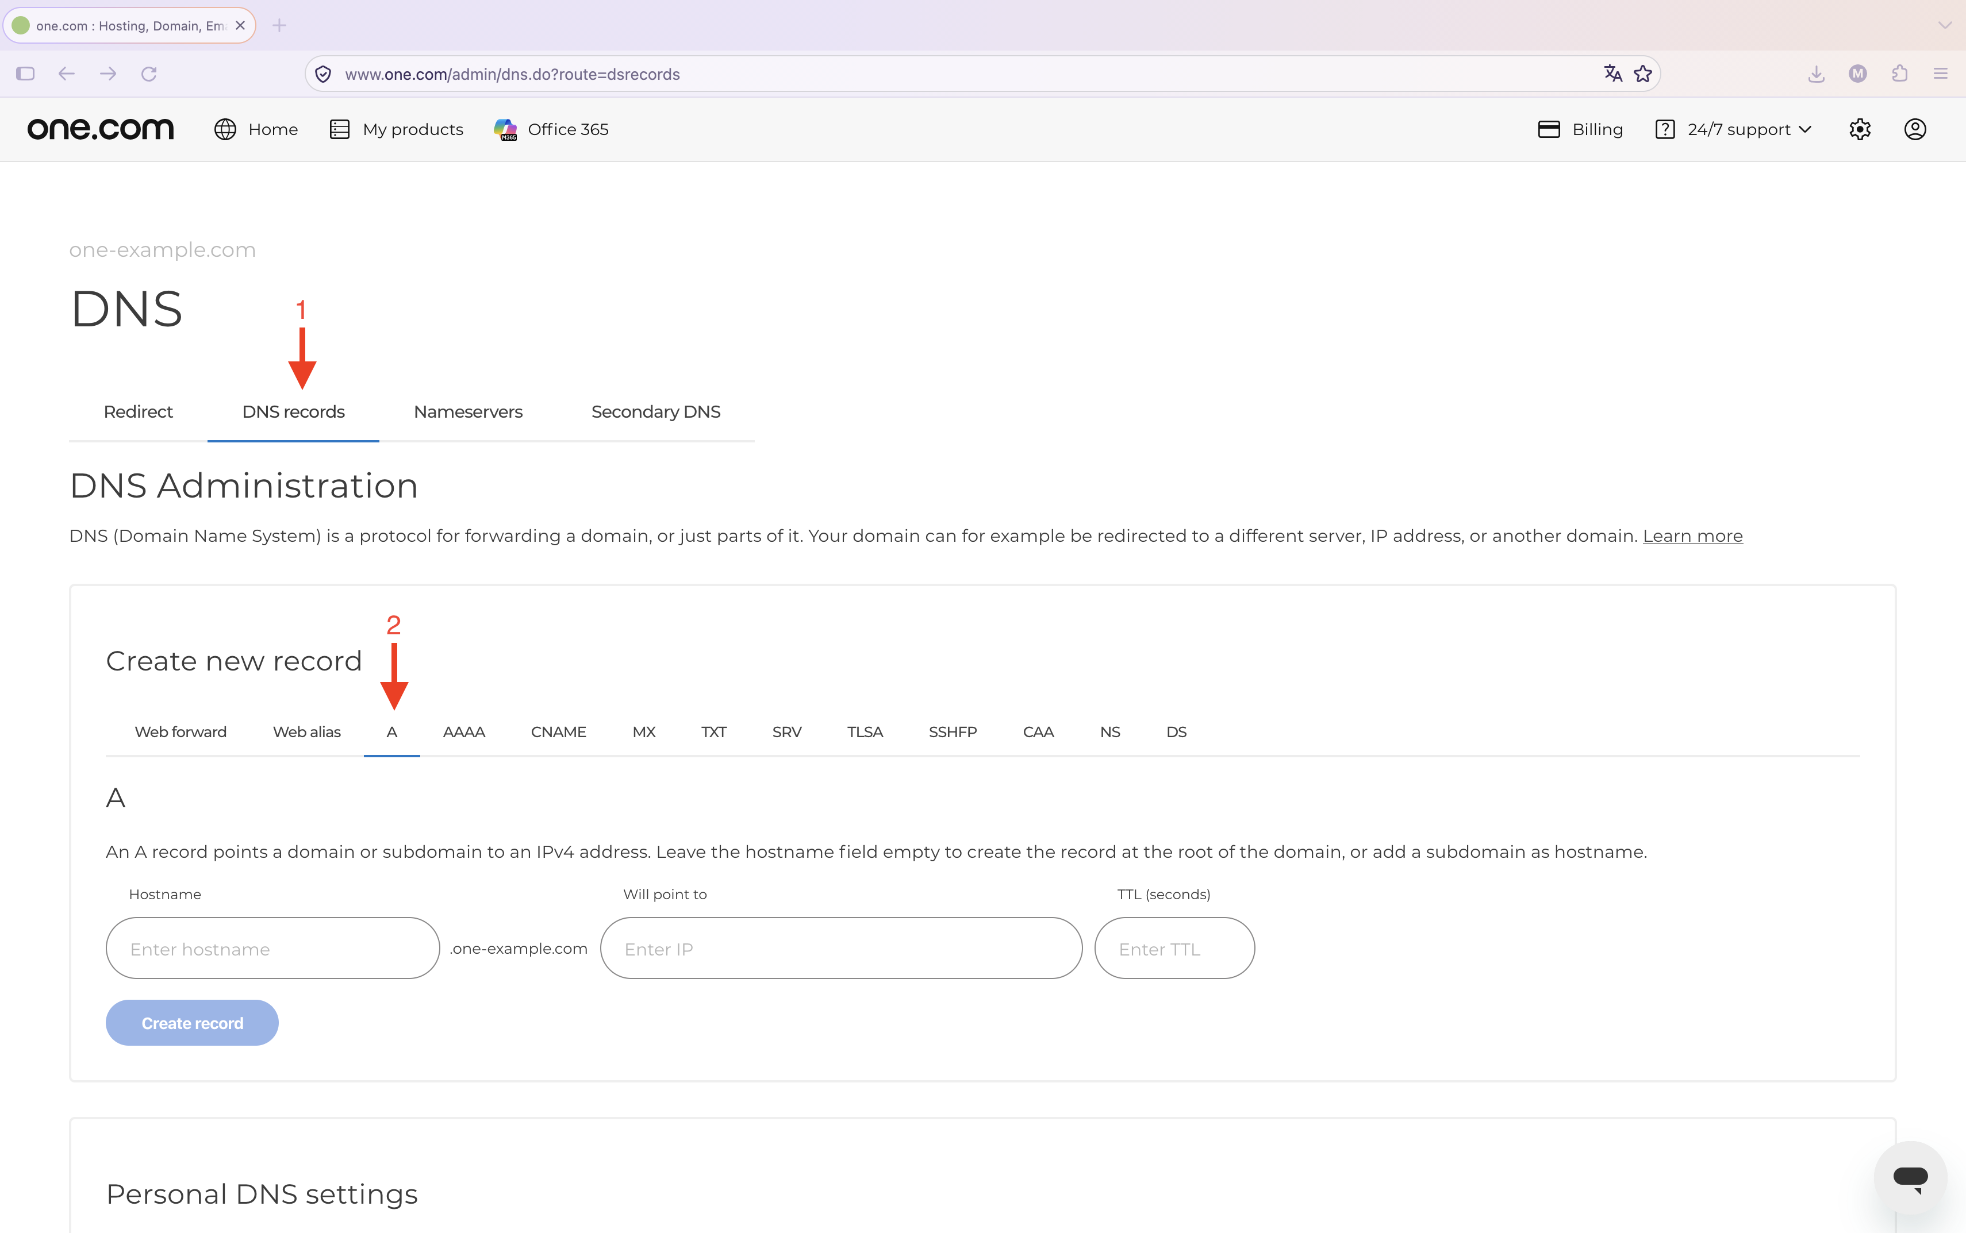The image size is (1966, 1233).
Task: Select the CAA record type tab
Action: (1038, 733)
